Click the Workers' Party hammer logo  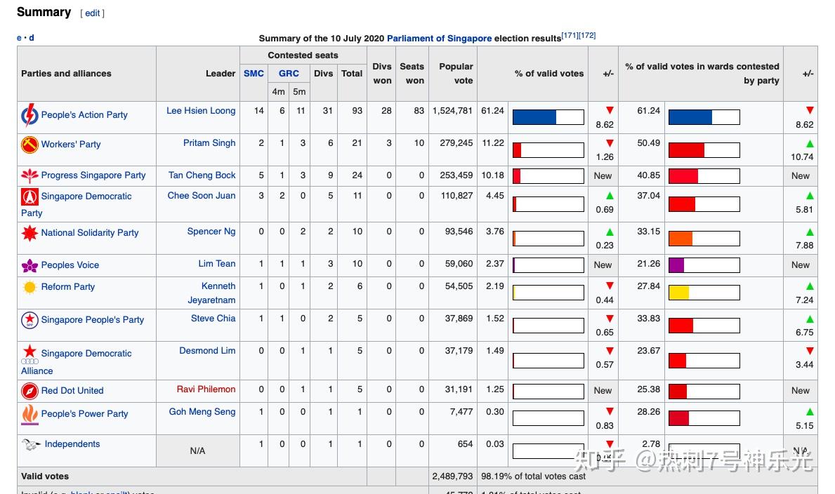point(29,145)
